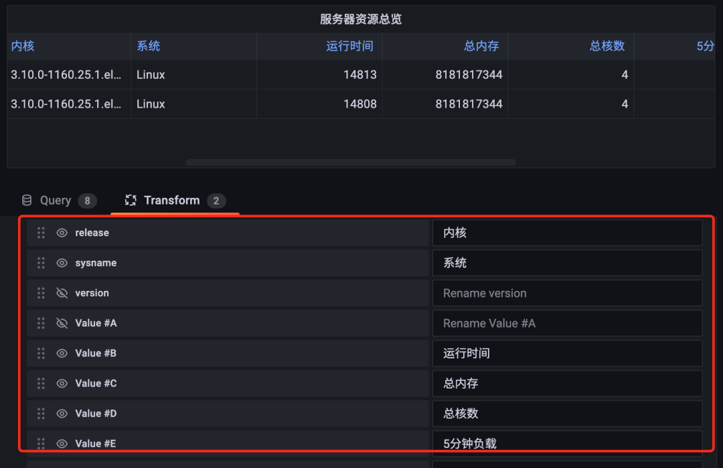Click drag handle icon for version row
723x468 pixels.
41,293
